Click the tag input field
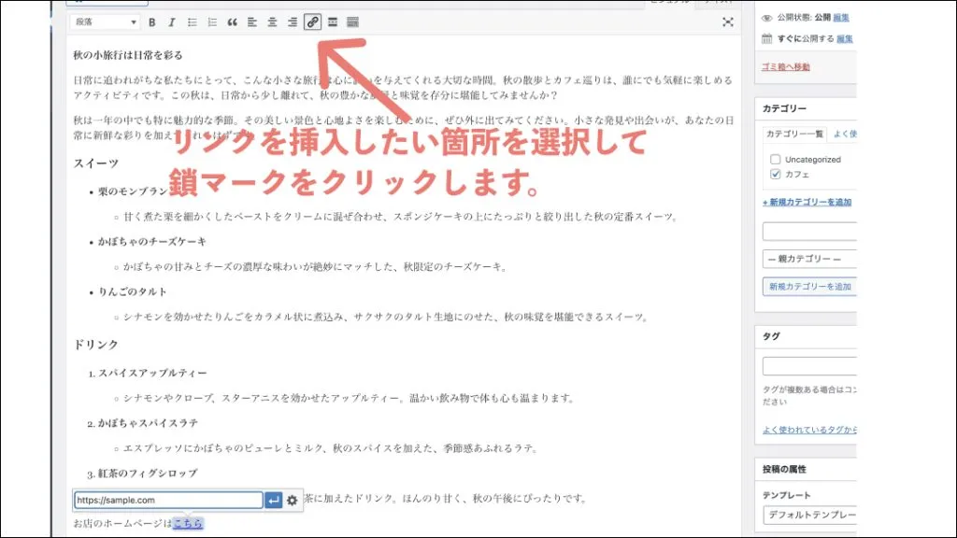Screen dimensions: 957x538 809,366
